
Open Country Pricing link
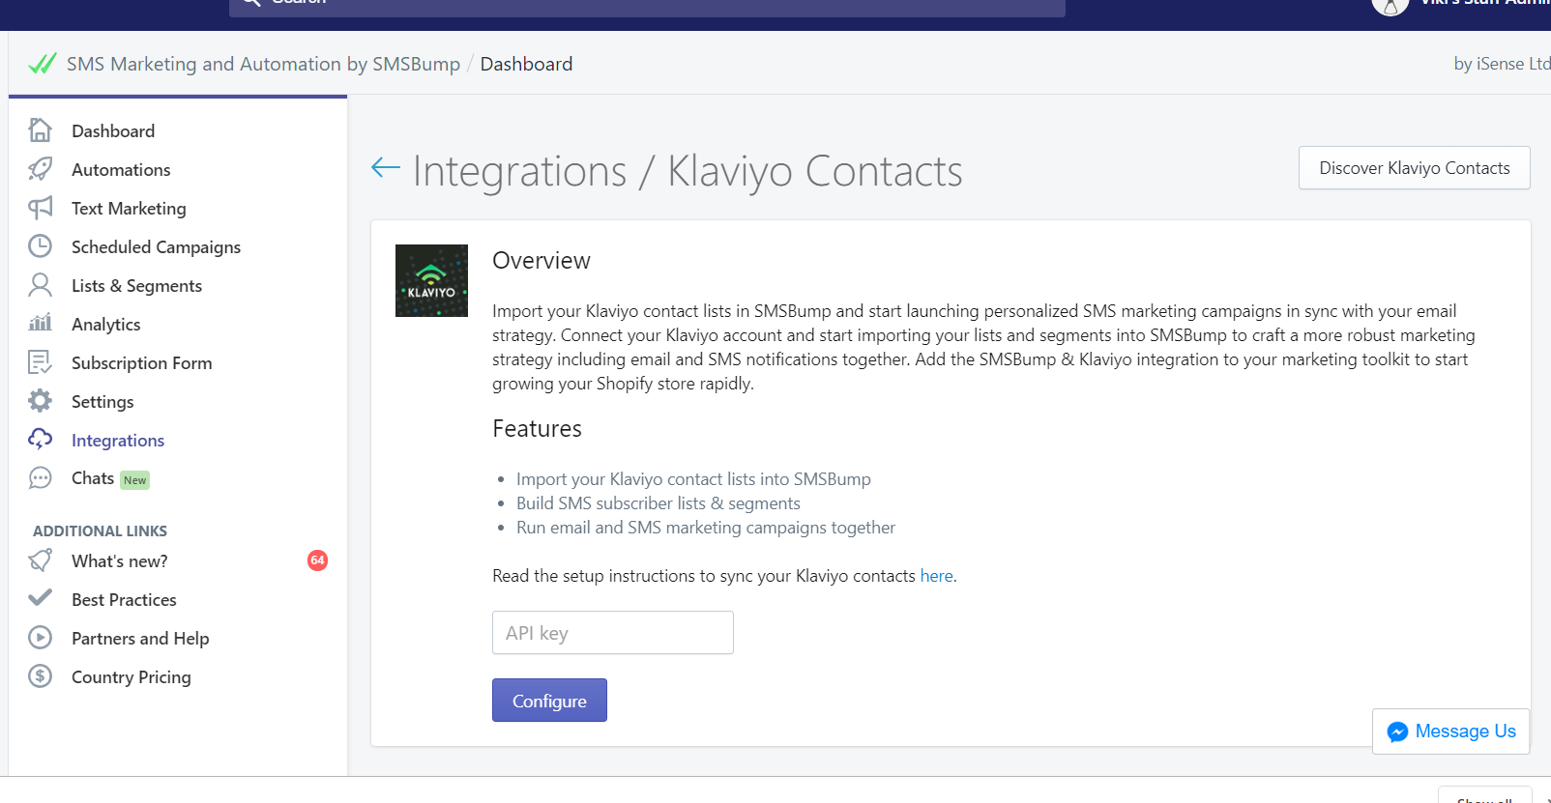(131, 677)
